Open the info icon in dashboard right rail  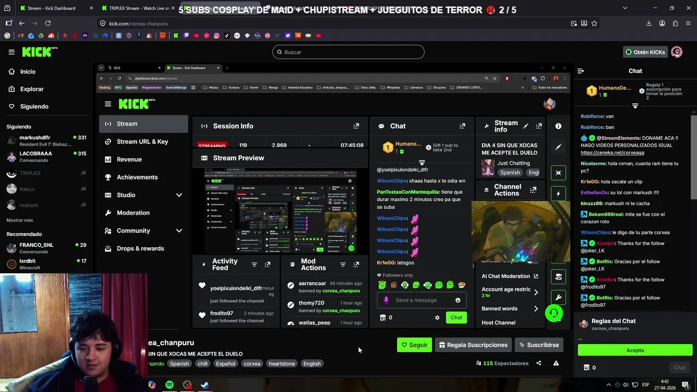[x=558, y=126]
